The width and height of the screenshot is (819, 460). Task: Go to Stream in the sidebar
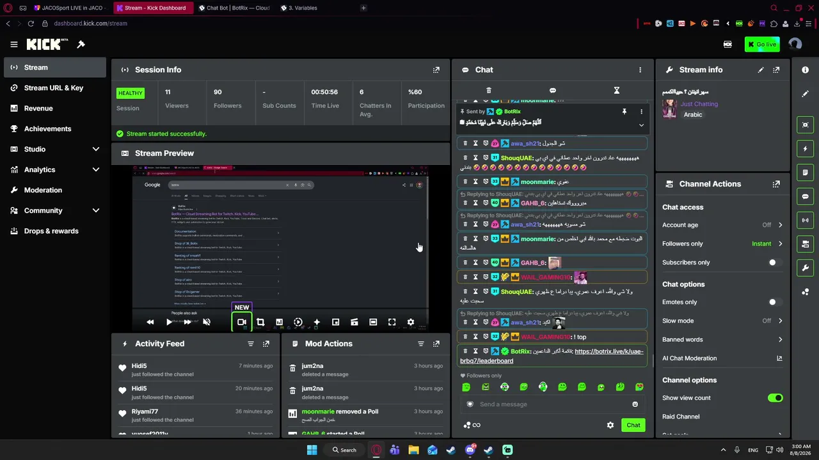(55, 68)
